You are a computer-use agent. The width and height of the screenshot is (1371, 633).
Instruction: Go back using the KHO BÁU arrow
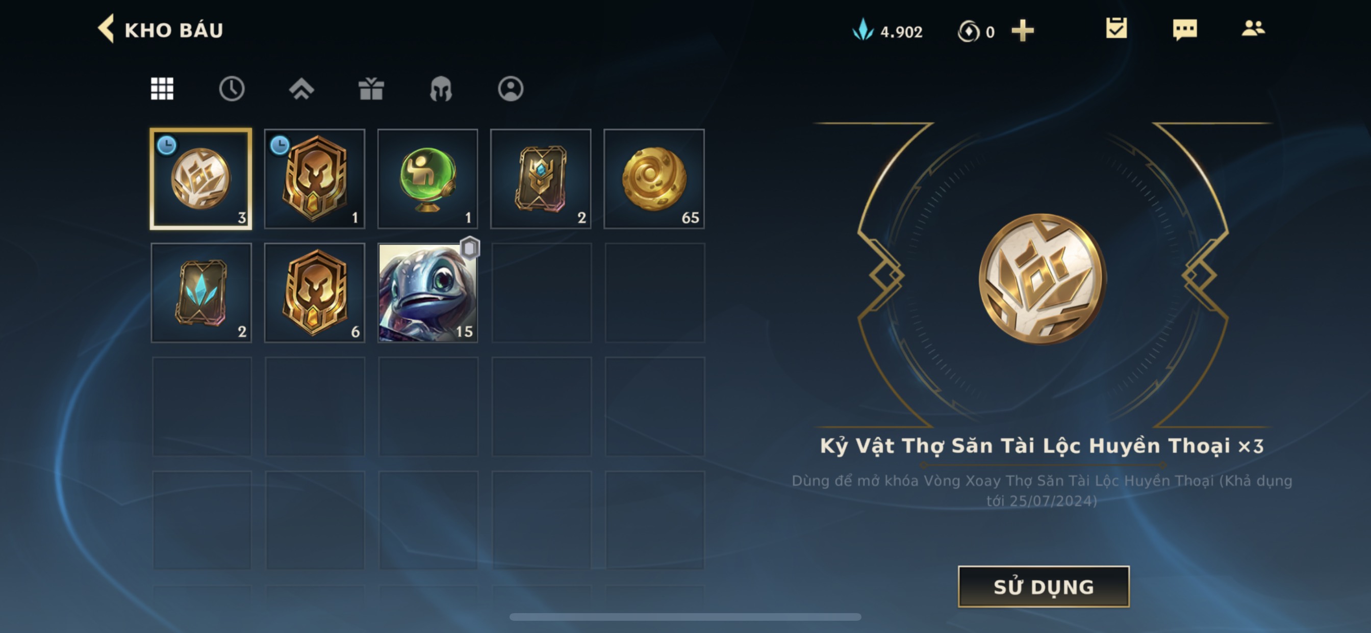pos(106,29)
